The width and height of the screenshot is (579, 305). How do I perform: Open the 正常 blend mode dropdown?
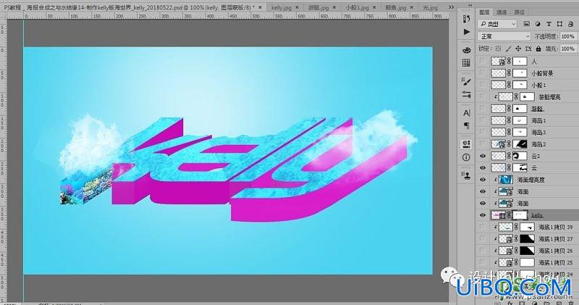[504, 36]
